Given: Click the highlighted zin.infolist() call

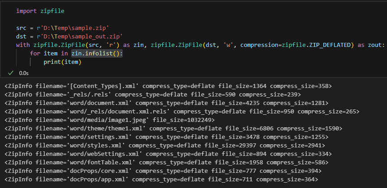Looking at the screenshot, I should click(97, 54).
